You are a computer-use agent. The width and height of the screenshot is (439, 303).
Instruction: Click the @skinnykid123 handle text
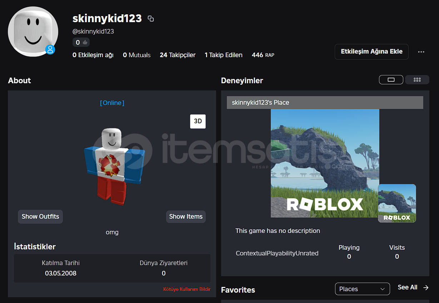pyautogui.click(x=93, y=31)
